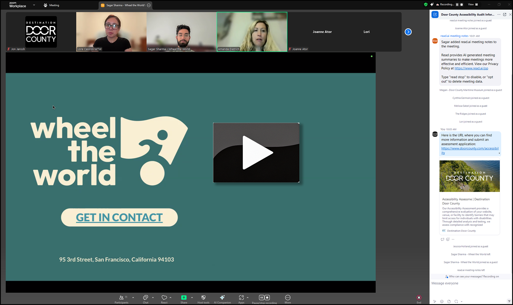Select the Host tools icon

tap(203, 298)
